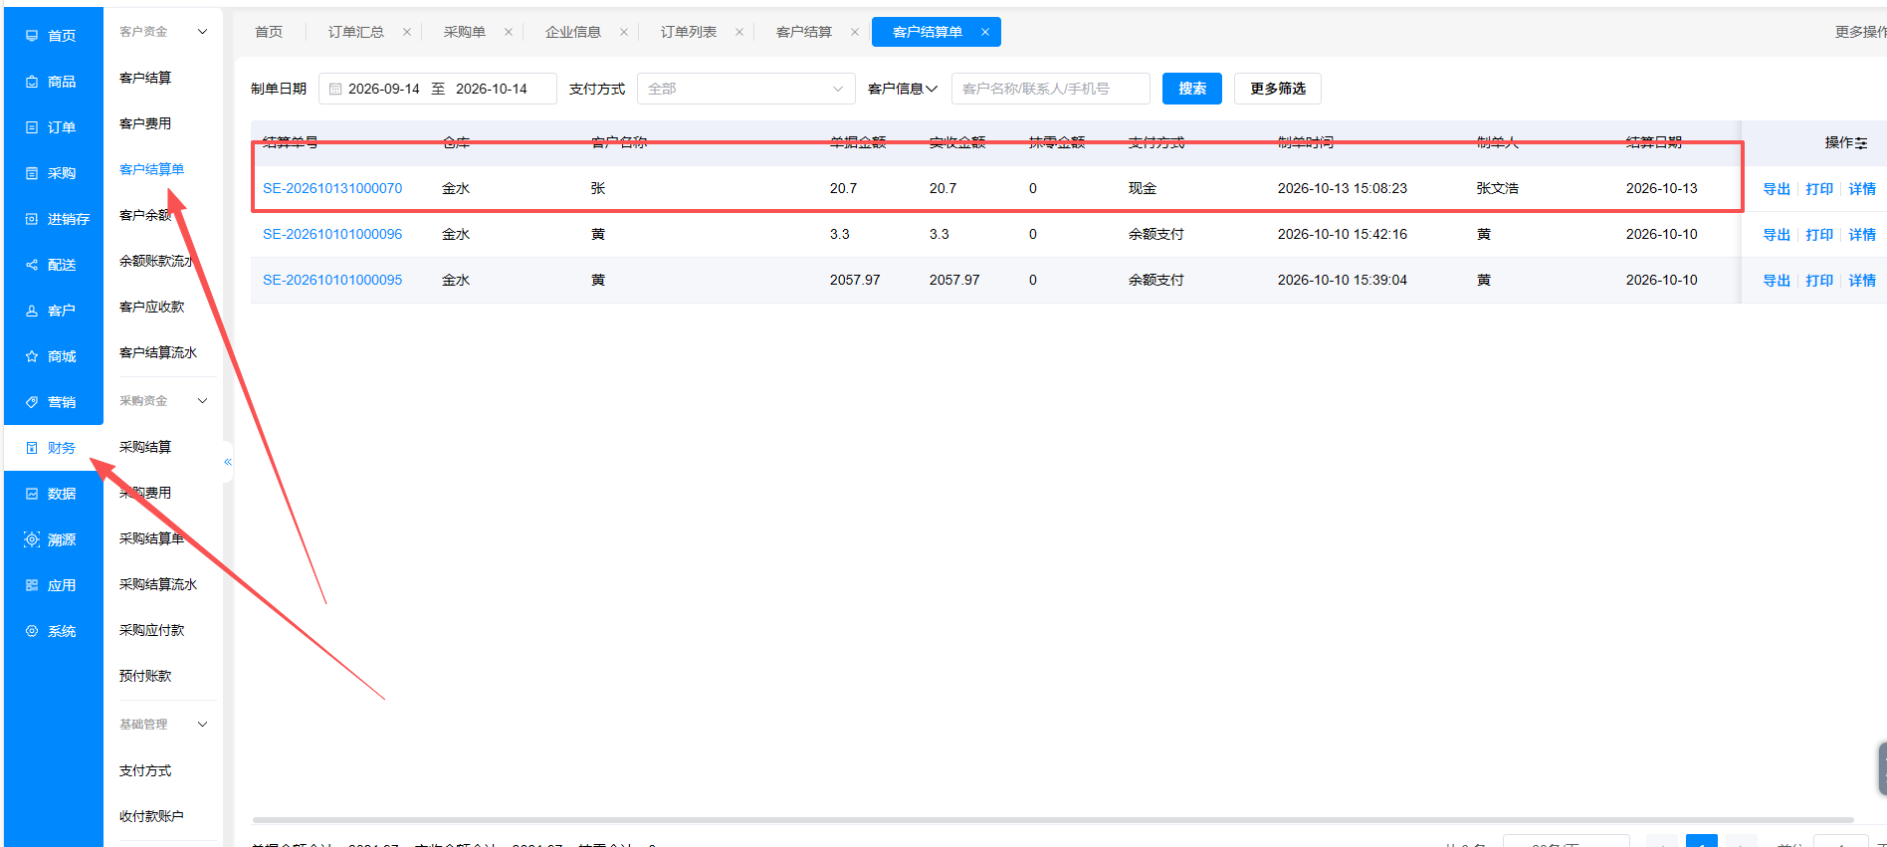This screenshot has height=847, width=1887.
Task: Switch to the 订单汇总 tab
Action: pyautogui.click(x=356, y=32)
